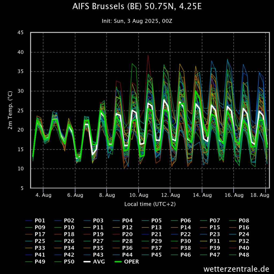Click the P33 legend line swatch
This screenshot has height=274, width=274.
(x=29, y=248)
